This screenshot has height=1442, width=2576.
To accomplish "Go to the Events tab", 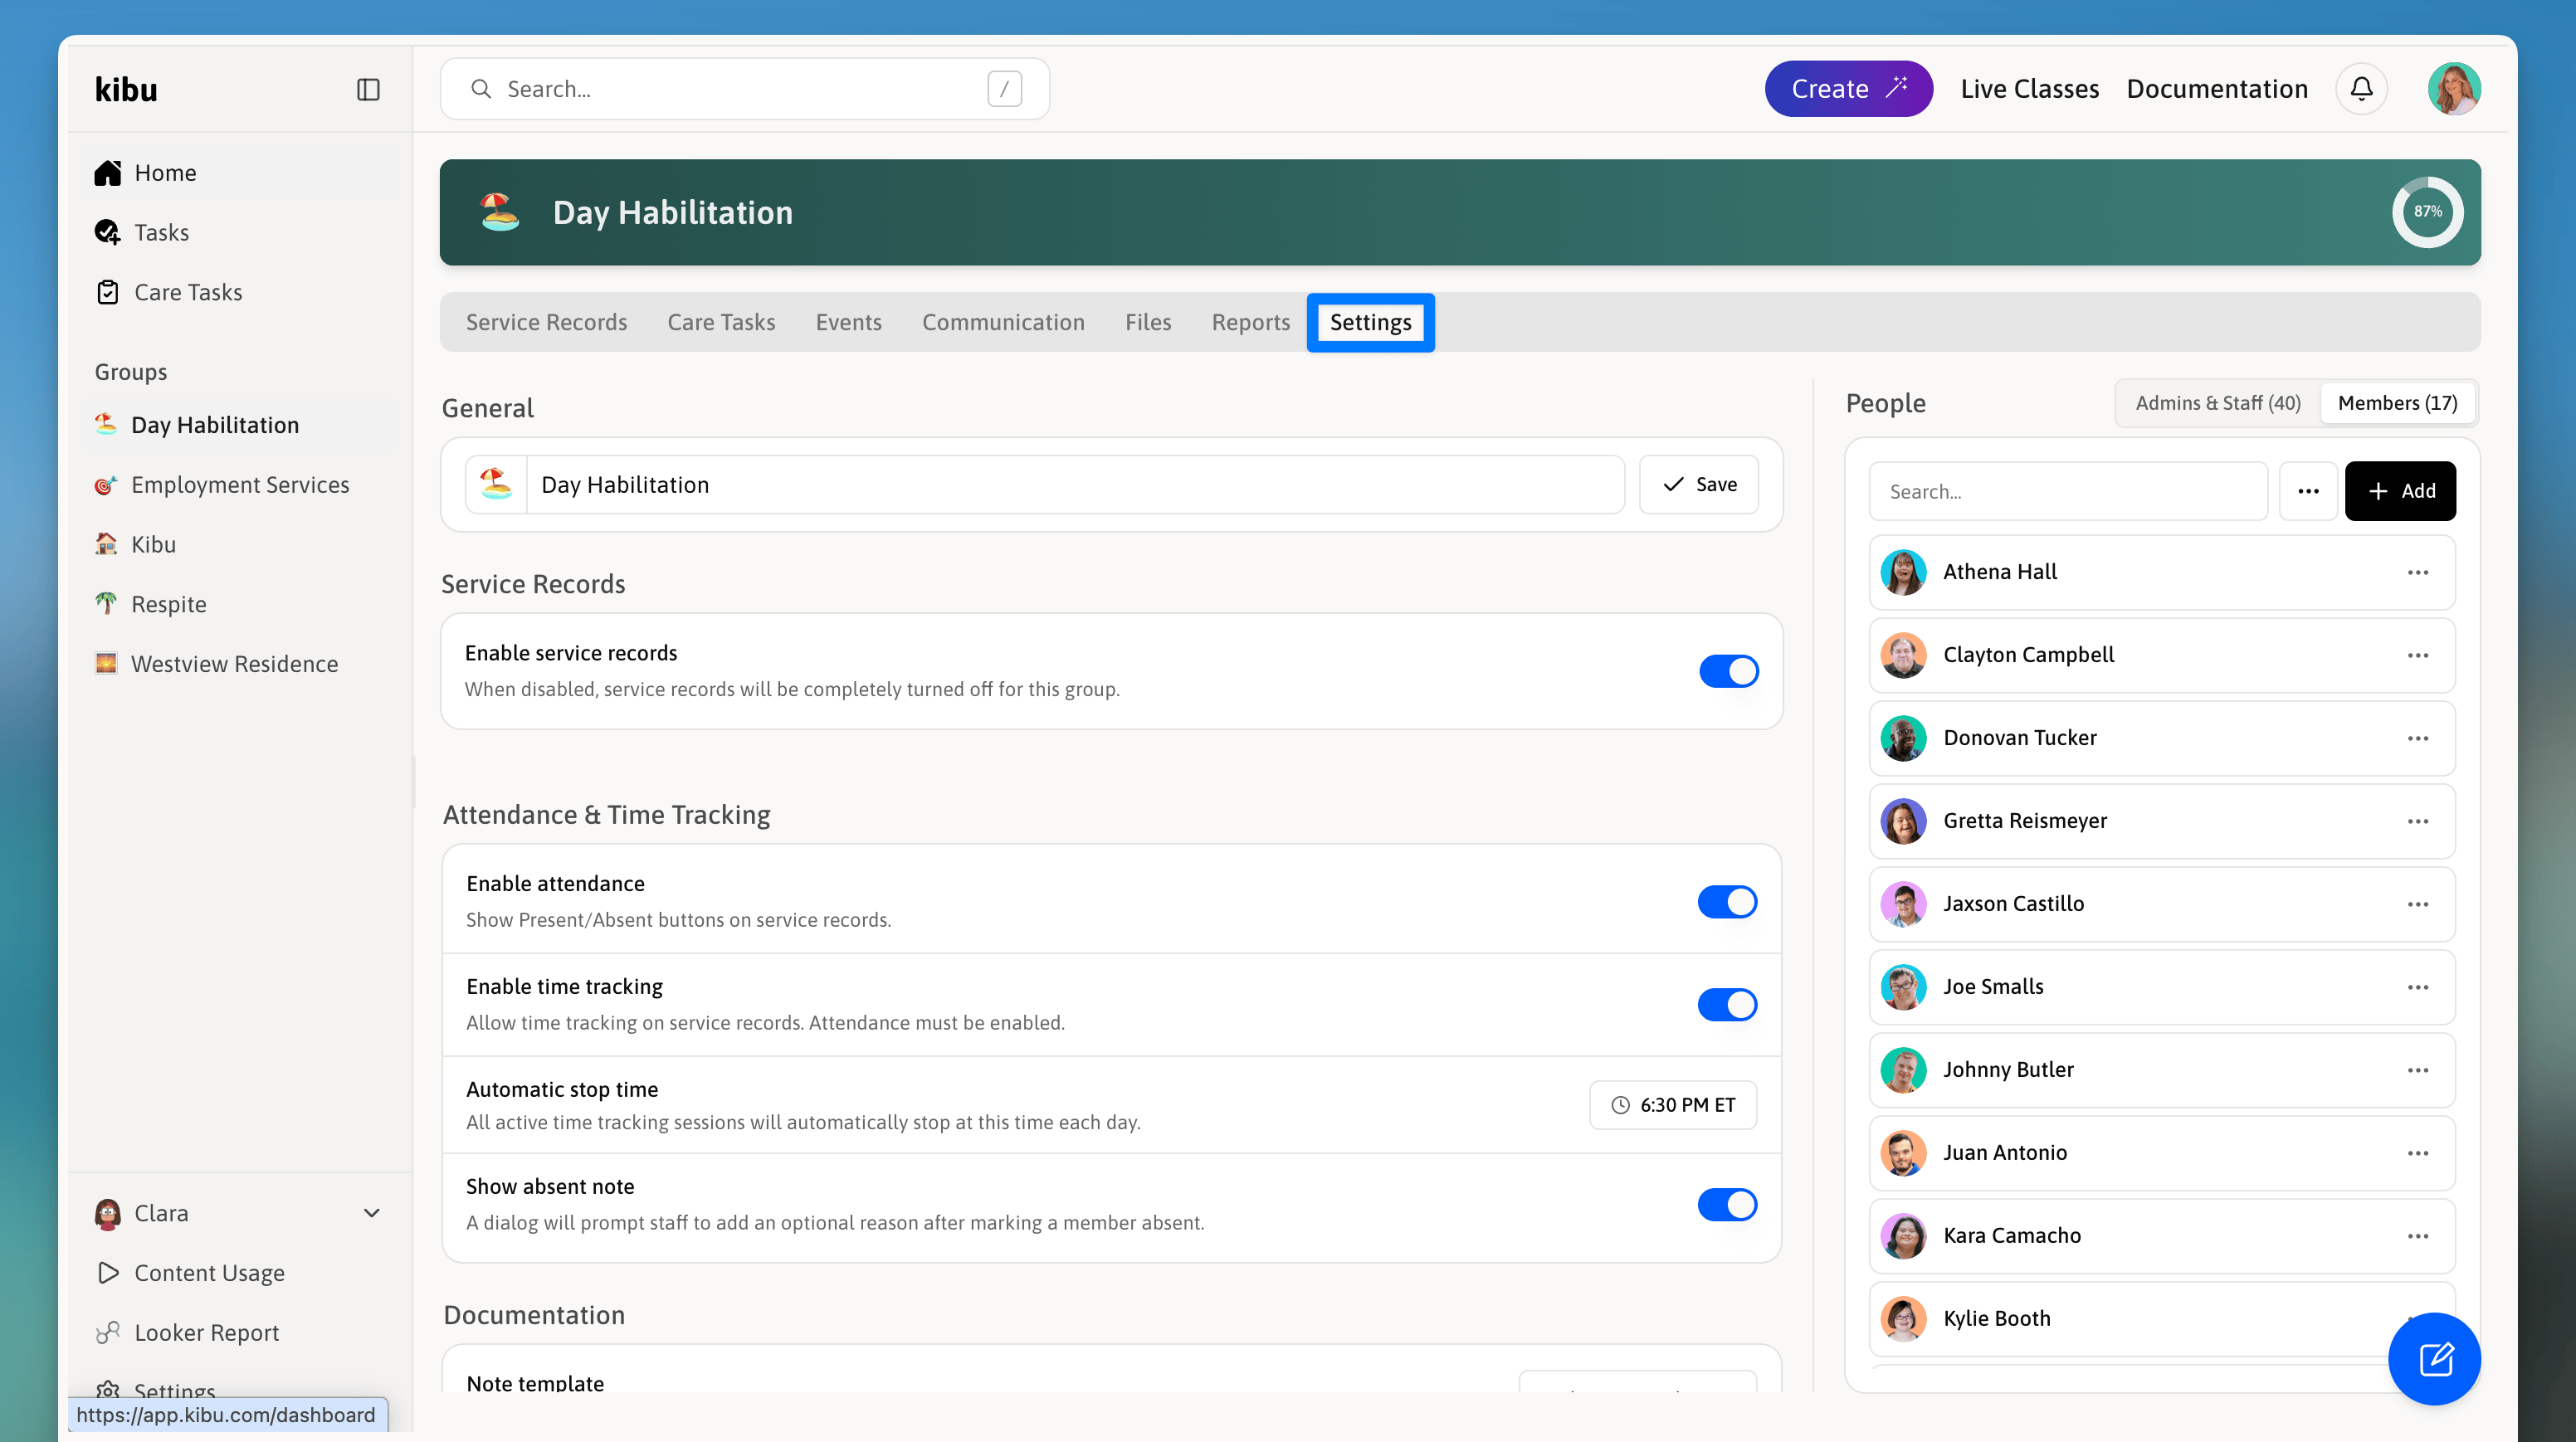I will click(848, 322).
